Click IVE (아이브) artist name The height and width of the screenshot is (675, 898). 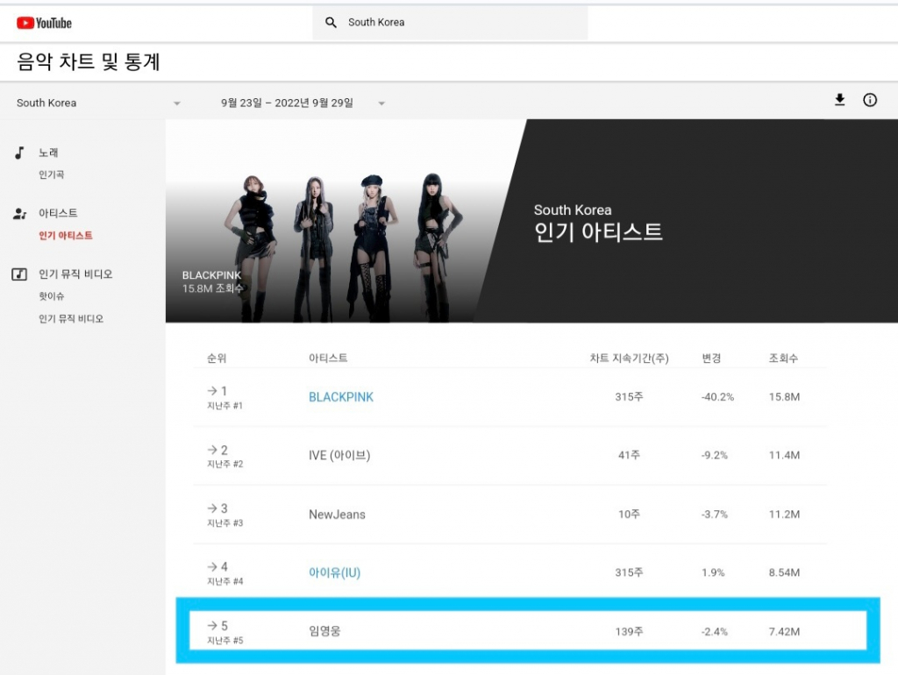tap(339, 456)
